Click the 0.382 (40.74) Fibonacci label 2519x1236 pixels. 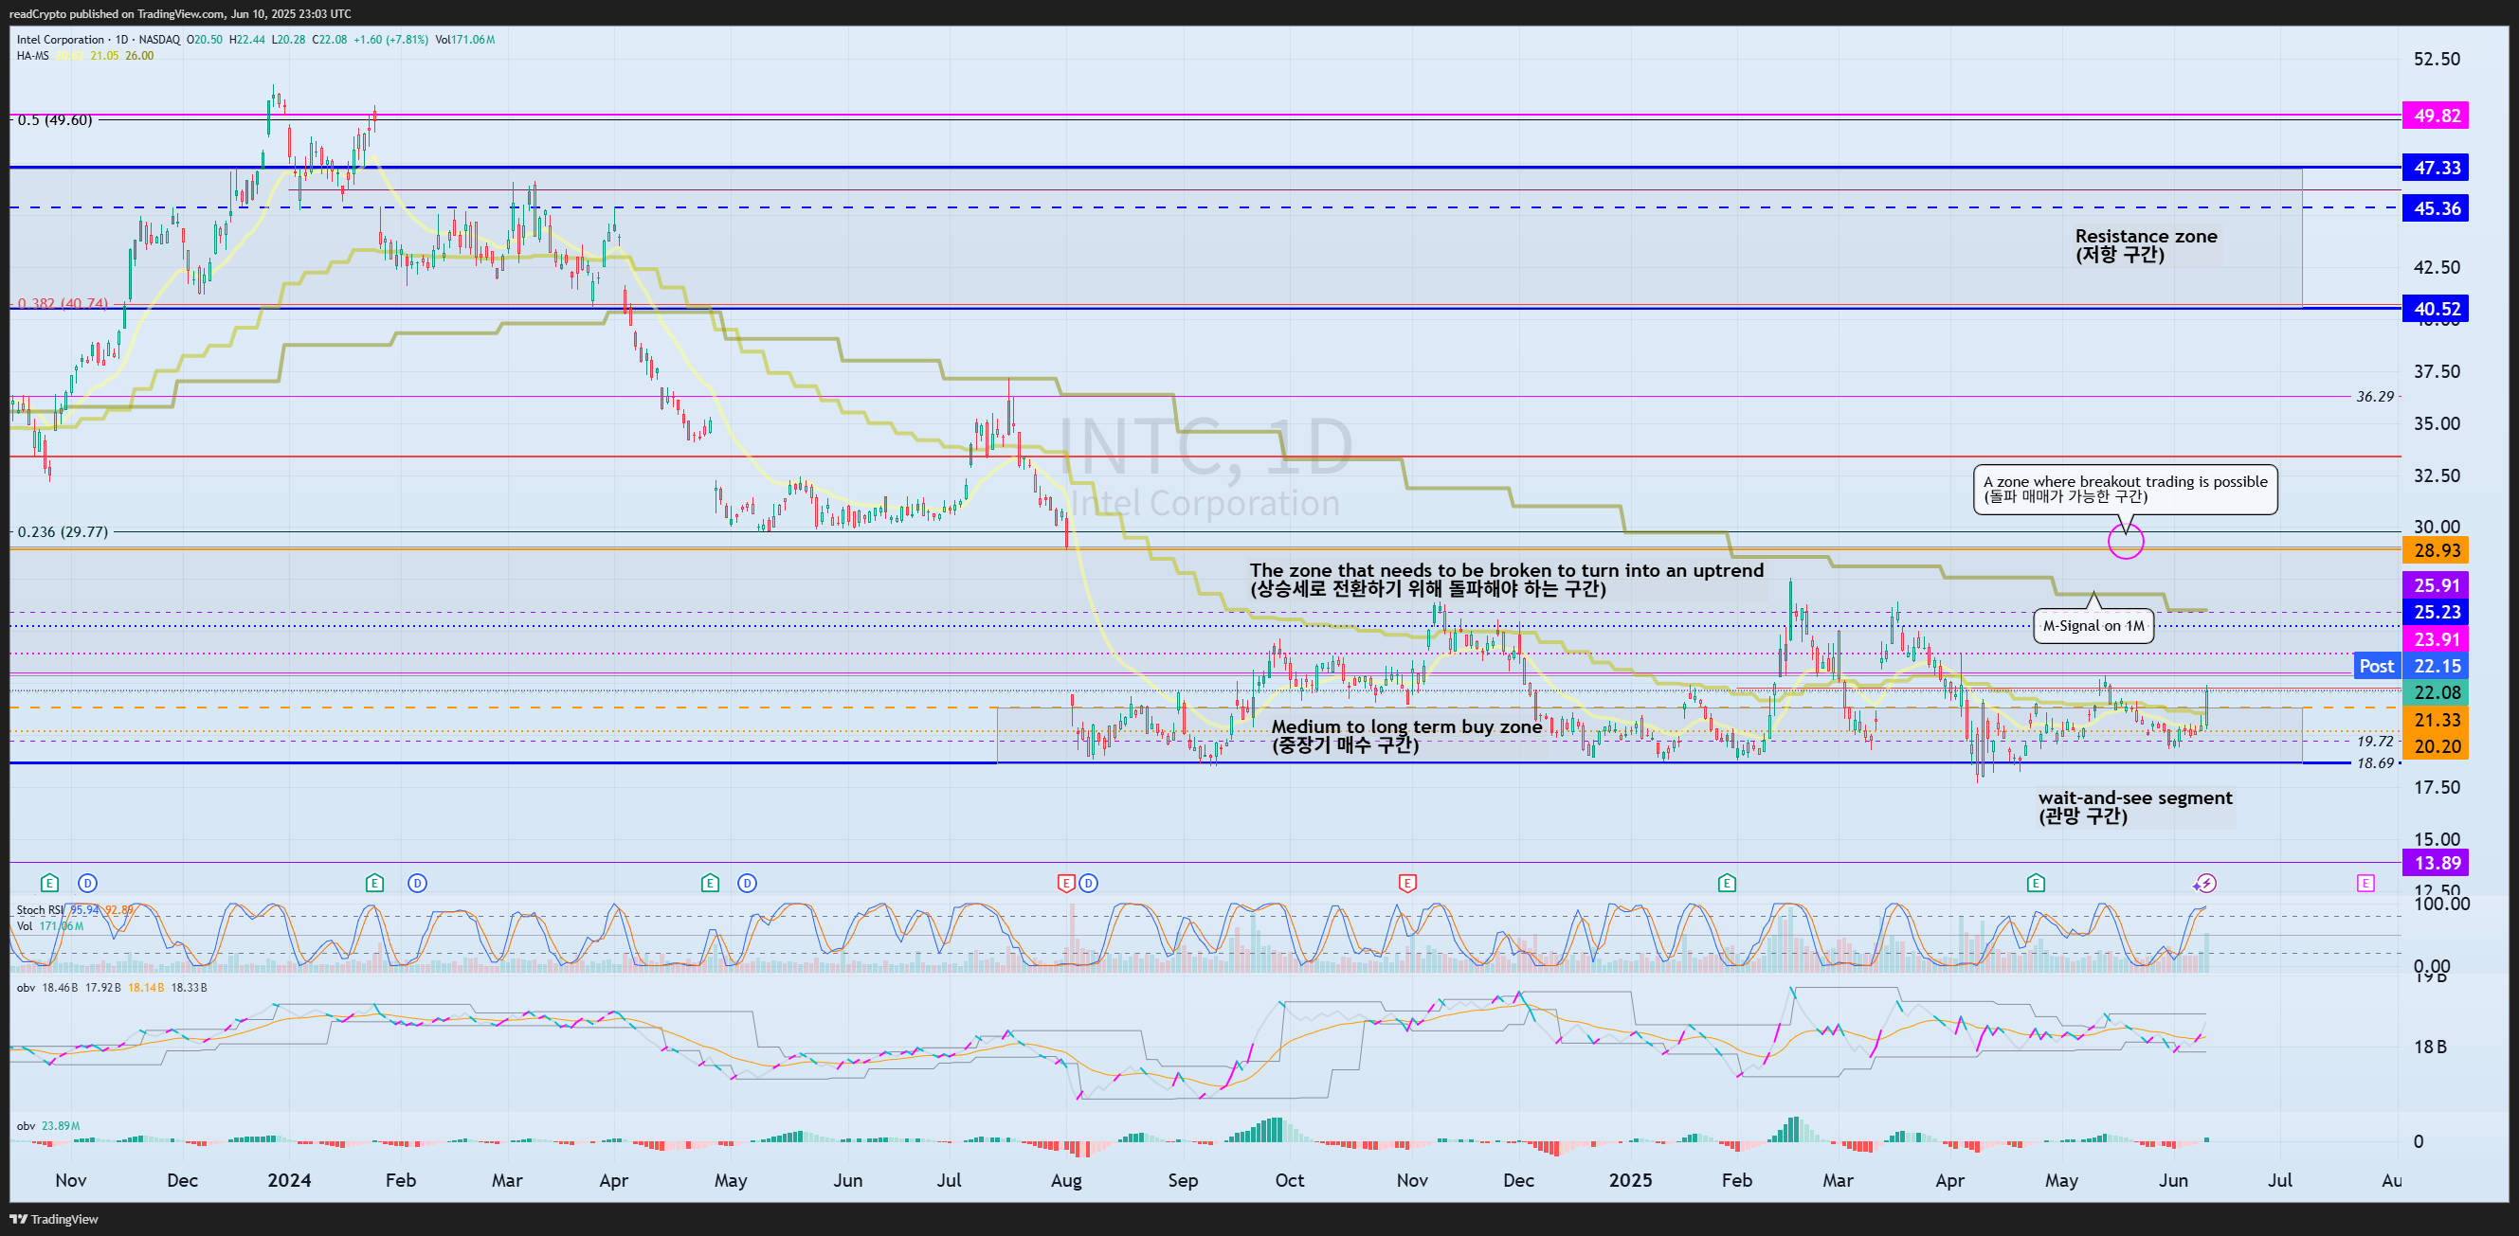click(x=63, y=303)
